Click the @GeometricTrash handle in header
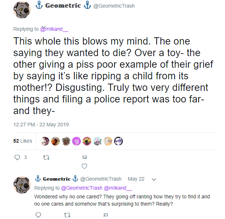The height and width of the screenshot is (219, 225). pos(114,6)
